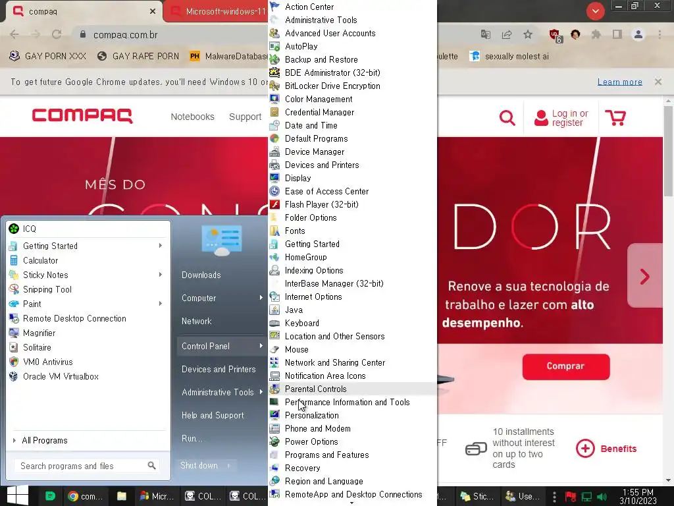Launch Calculator from the Start menu

pos(88,260)
